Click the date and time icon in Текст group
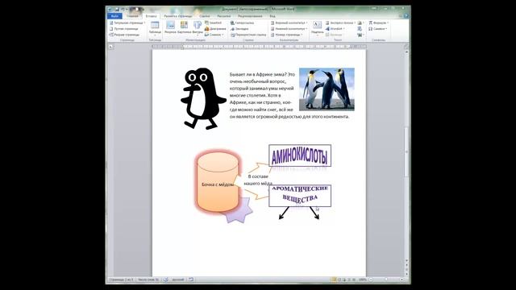The width and height of the screenshot is (516, 290). (360, 29)
